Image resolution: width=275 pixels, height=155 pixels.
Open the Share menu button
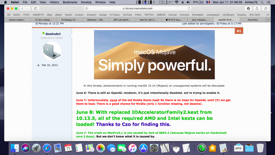(257, 9)
